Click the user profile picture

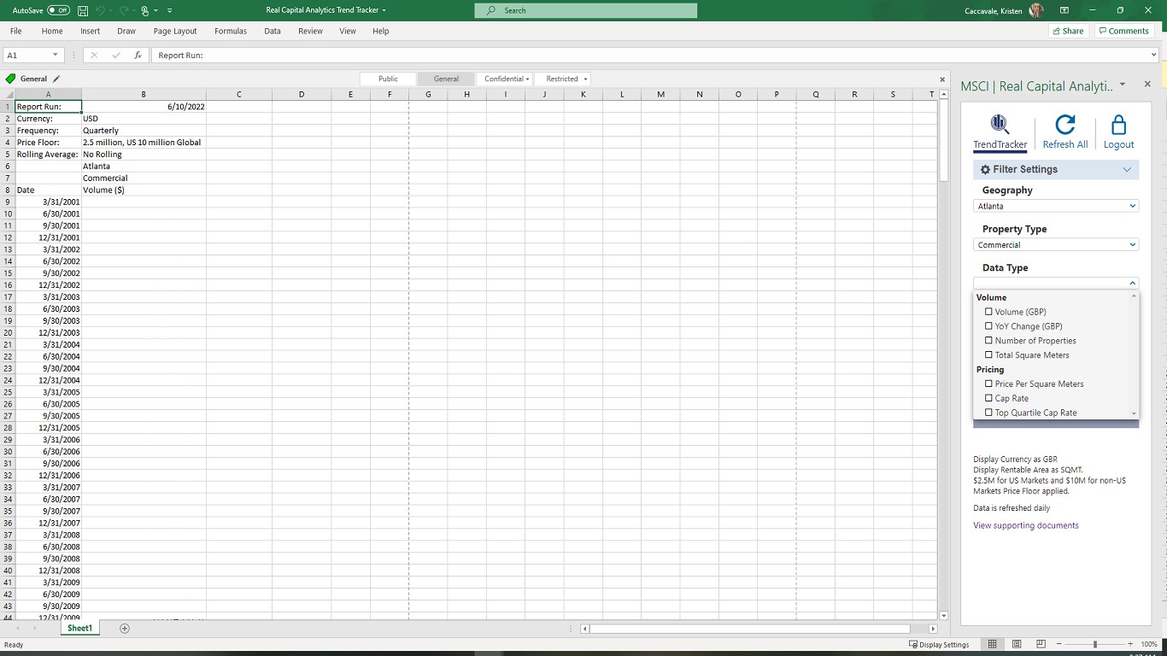pos(1036,10)
